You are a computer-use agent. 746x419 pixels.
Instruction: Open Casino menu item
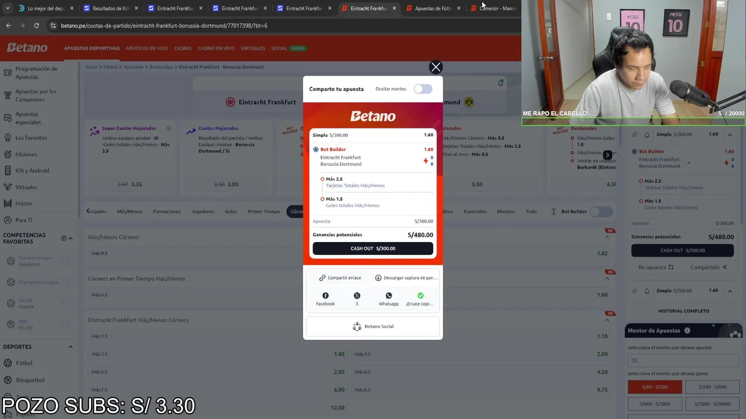[x=182, y=48]
